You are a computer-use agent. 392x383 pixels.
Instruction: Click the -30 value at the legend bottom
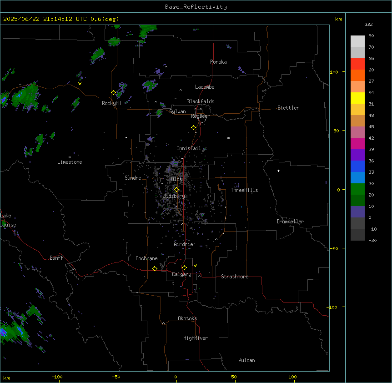372,240
